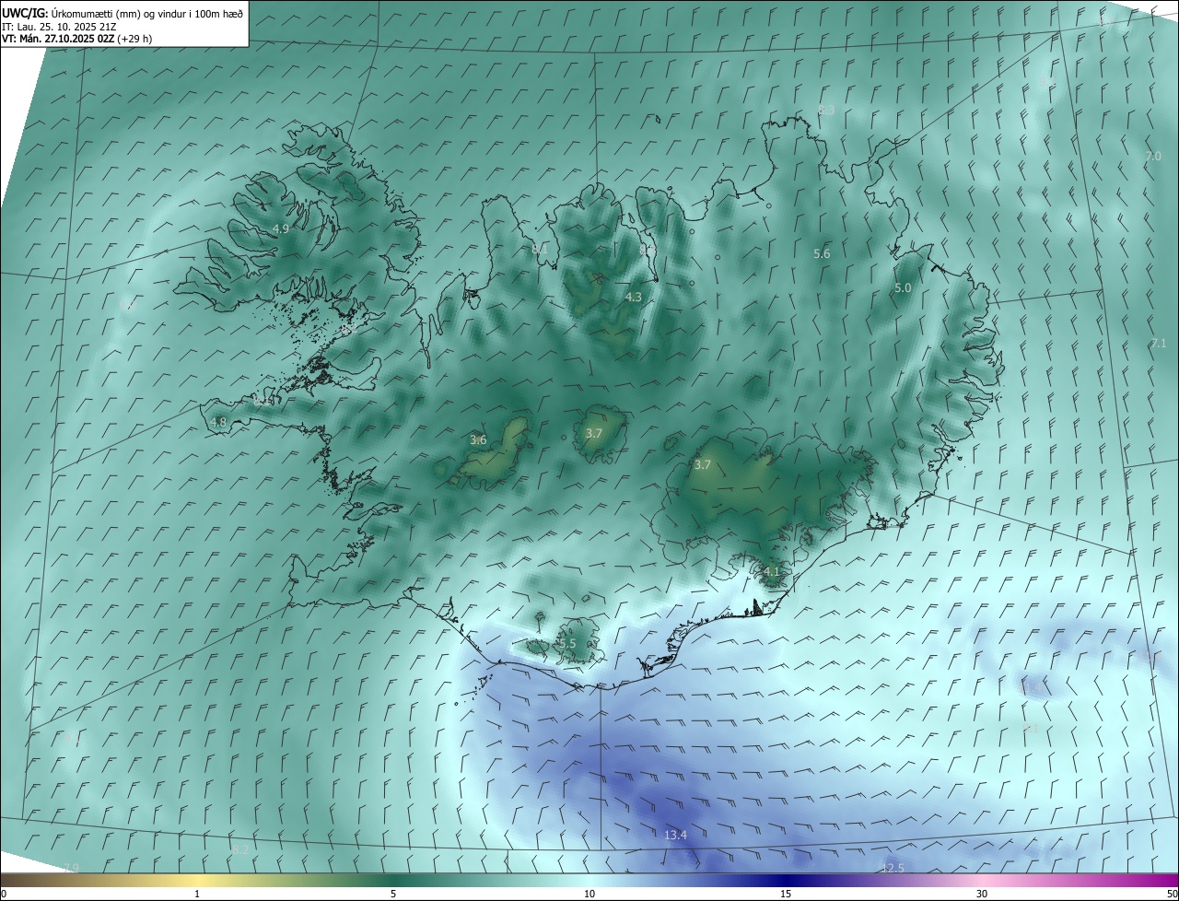Click the 3.7 value on Hofsjökull glacier
Viewport: 1179px width, 901px height.
coord(594,433)
